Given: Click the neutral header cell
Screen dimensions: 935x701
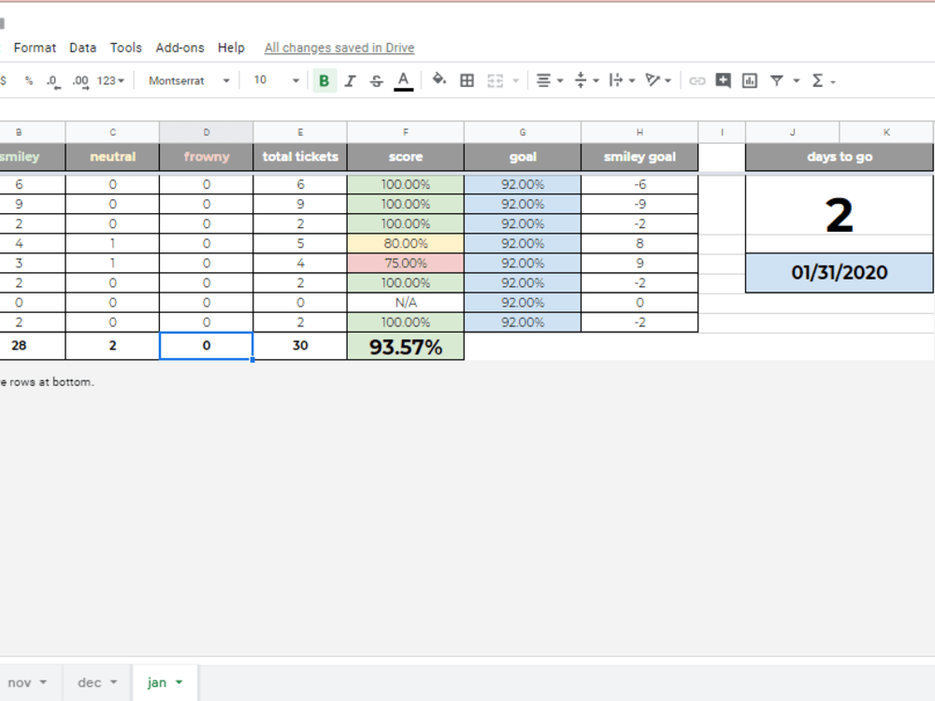Looking at the screenshot, I should 113,157.
